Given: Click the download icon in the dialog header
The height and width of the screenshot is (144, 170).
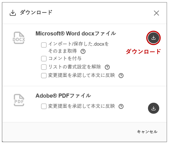Looking at the screenshot, I should click(x=13, y=13).
